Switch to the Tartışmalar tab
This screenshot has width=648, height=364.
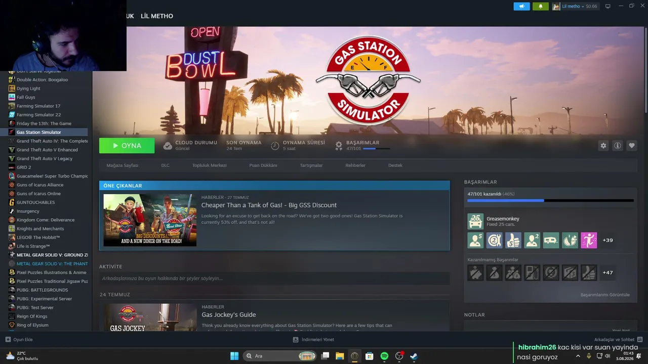click(311, 165)
